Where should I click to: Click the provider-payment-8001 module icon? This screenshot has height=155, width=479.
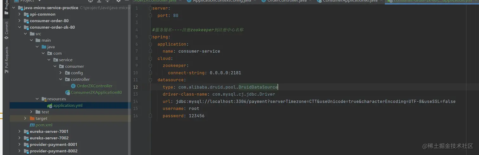click(x=26, y=145)
